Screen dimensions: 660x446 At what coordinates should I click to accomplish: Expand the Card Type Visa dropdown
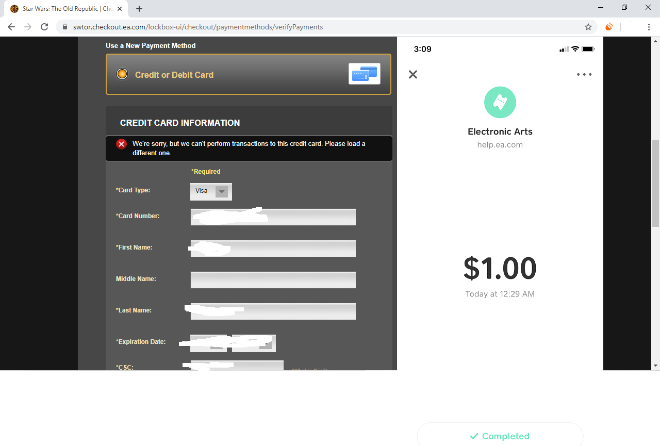coord(211,191)
